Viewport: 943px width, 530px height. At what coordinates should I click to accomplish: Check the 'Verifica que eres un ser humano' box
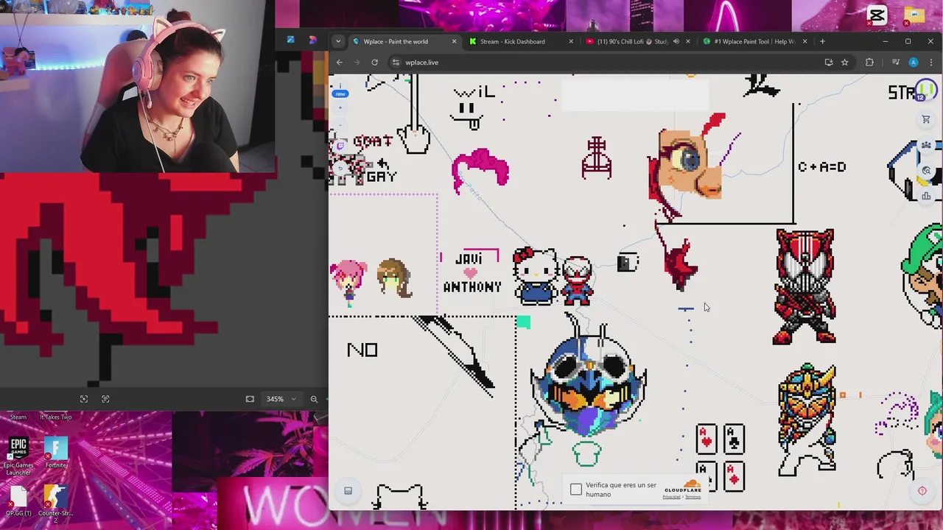pos(576,490)
